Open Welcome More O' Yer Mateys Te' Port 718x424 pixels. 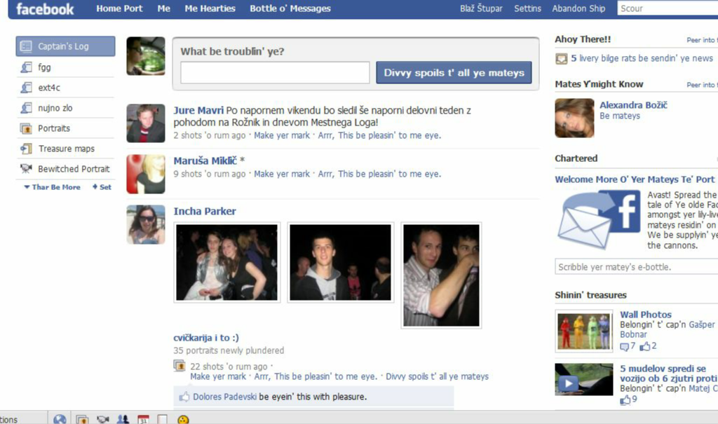coord(635,179)
